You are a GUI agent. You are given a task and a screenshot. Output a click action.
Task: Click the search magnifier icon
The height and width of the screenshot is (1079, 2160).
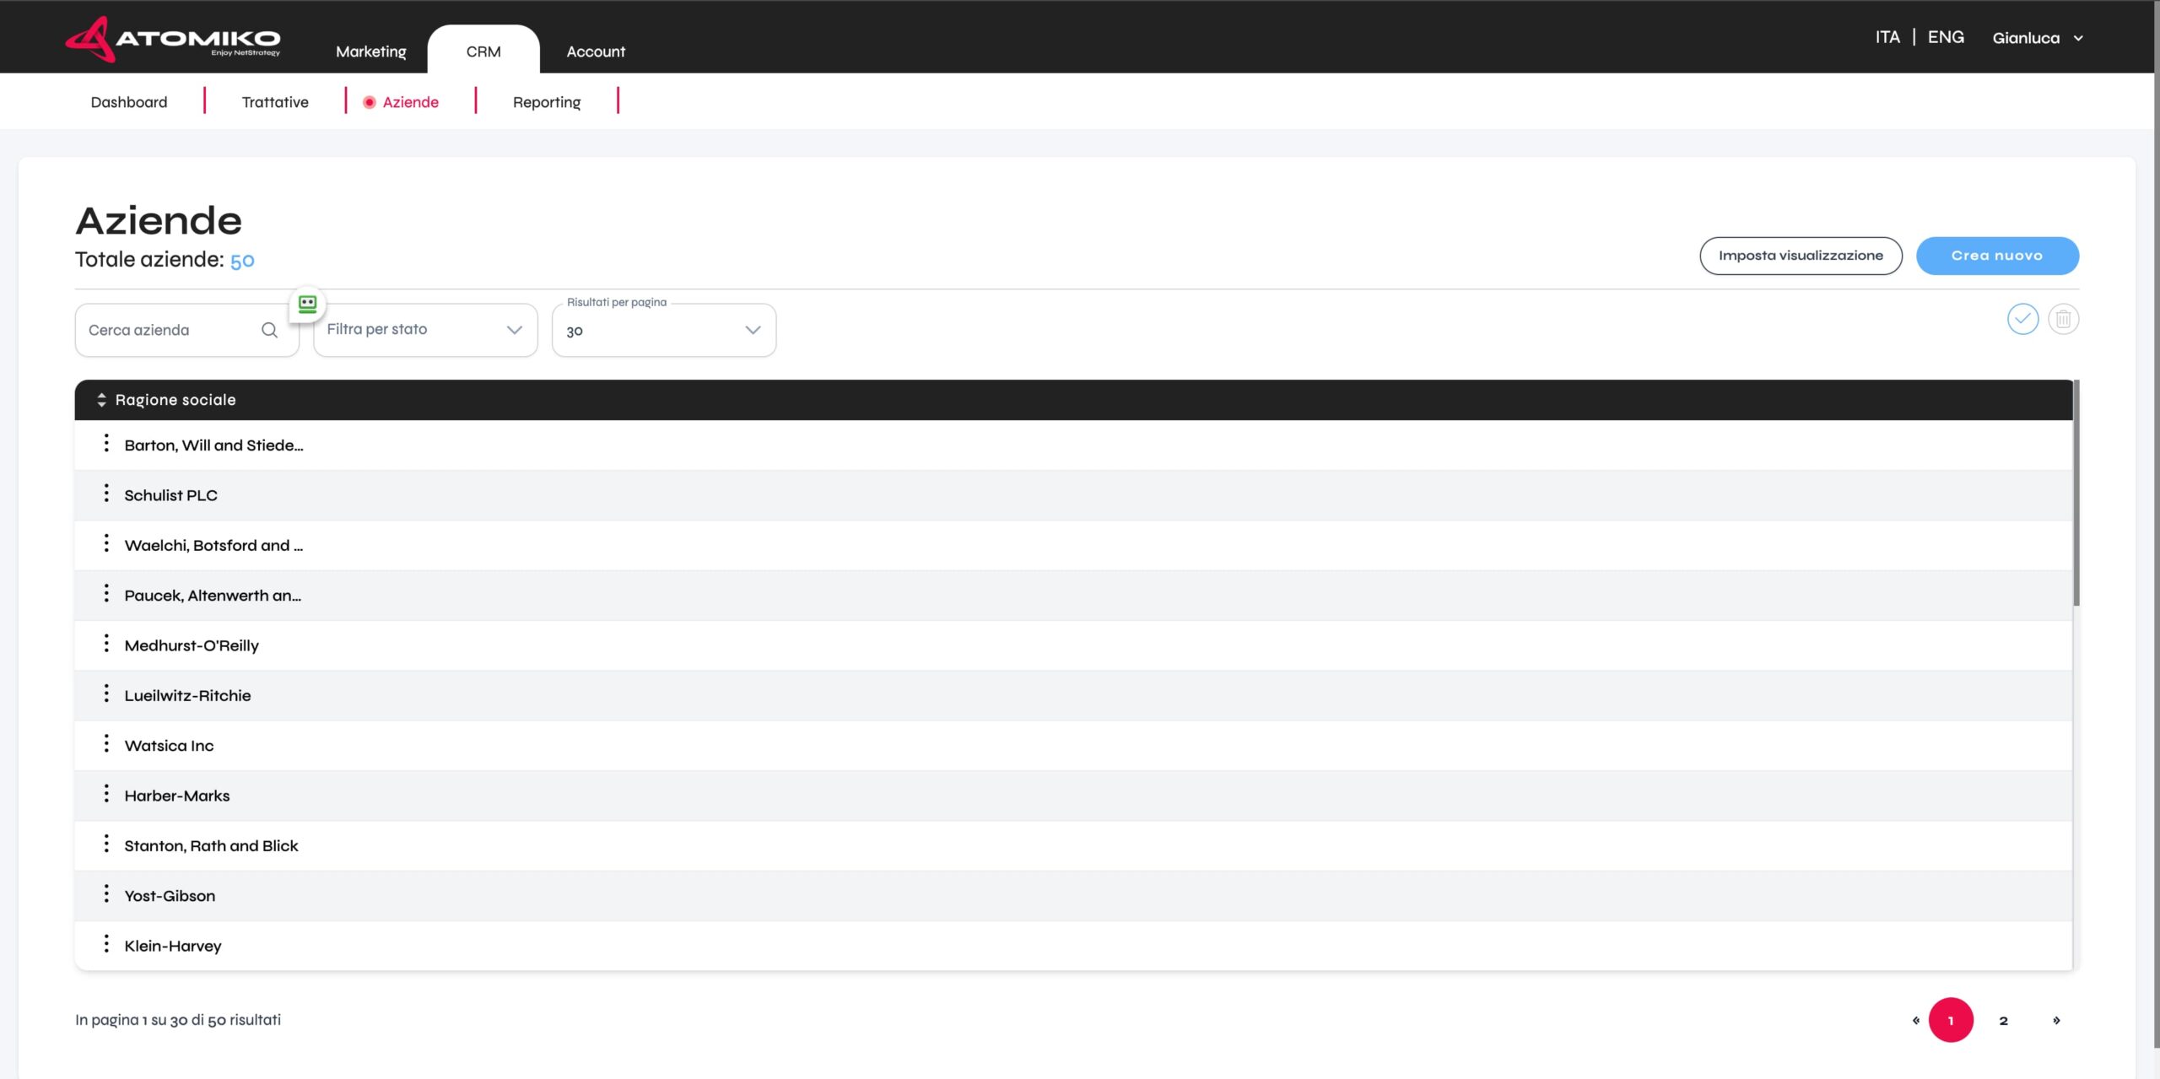269,330
